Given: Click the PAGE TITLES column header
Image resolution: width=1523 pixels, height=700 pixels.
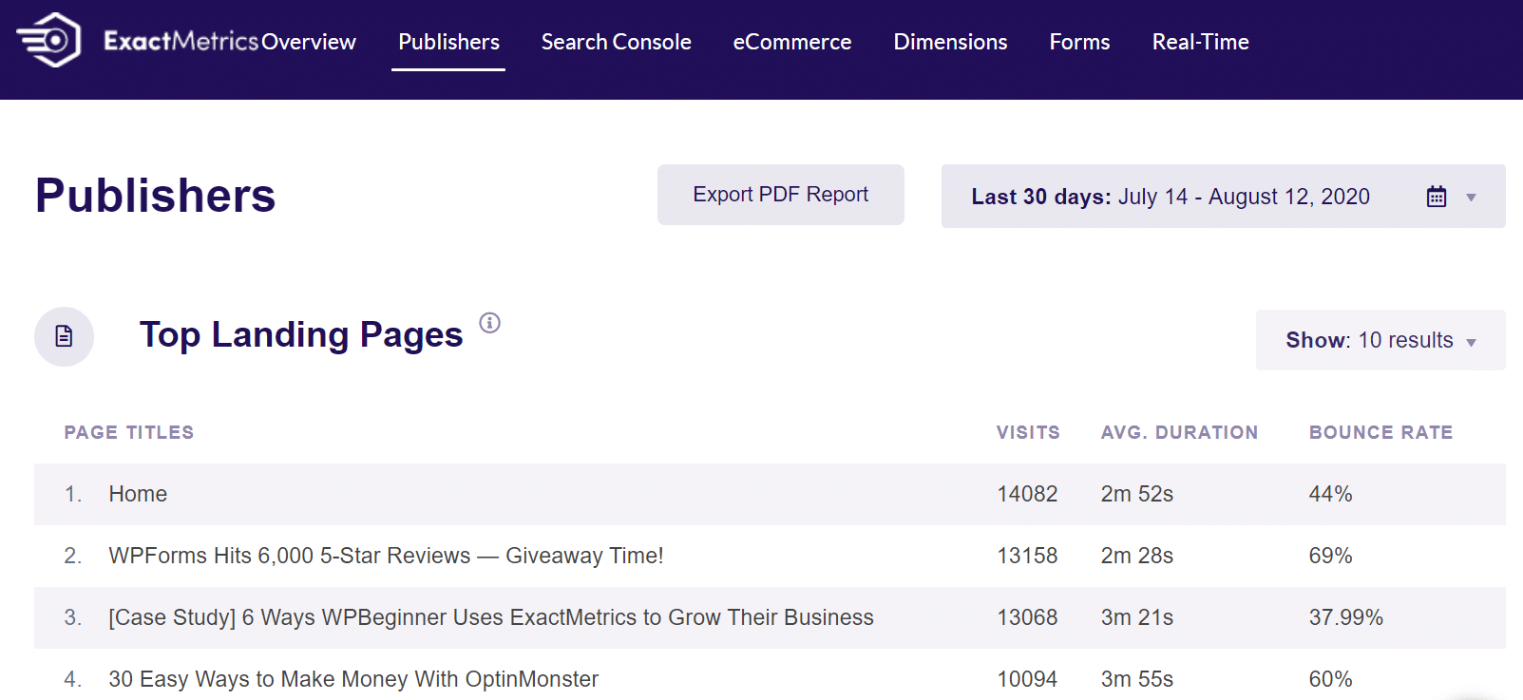Looking at the screenshot, I should [129, 432].
